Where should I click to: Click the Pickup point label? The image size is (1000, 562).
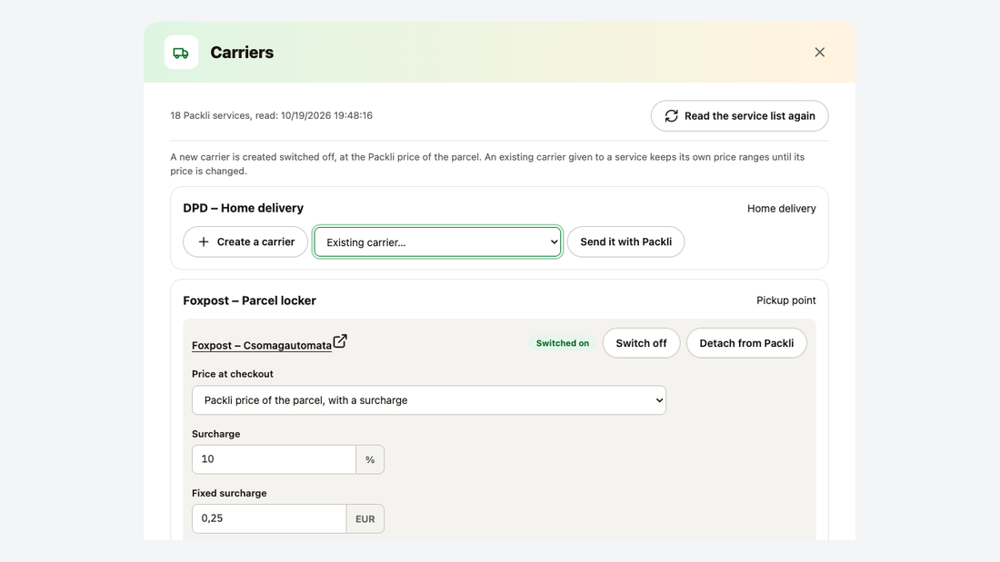pos(785,301)
